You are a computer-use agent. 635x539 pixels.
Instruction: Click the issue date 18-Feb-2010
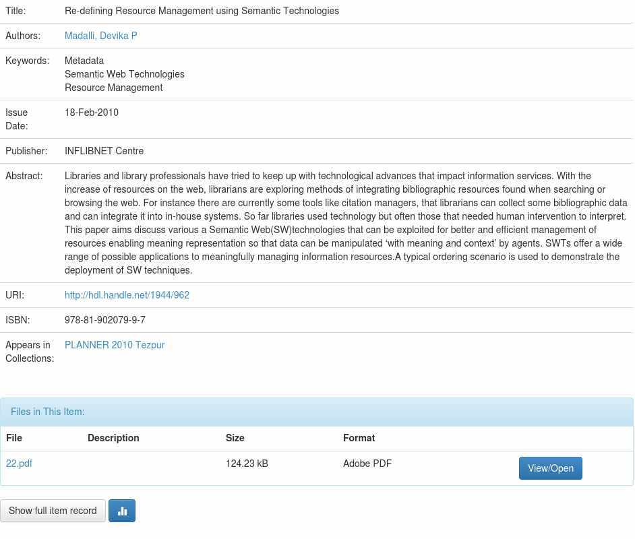pyautogui.click(x=92, y=113)
